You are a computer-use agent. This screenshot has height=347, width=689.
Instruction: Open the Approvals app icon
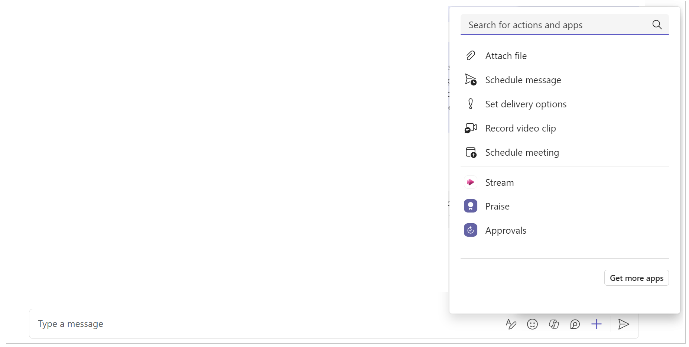pos(470,230)
